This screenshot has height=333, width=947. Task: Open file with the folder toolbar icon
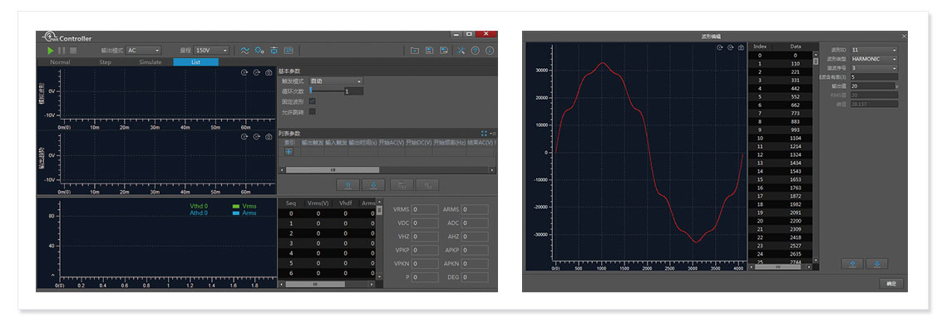(x=415, y=51)
